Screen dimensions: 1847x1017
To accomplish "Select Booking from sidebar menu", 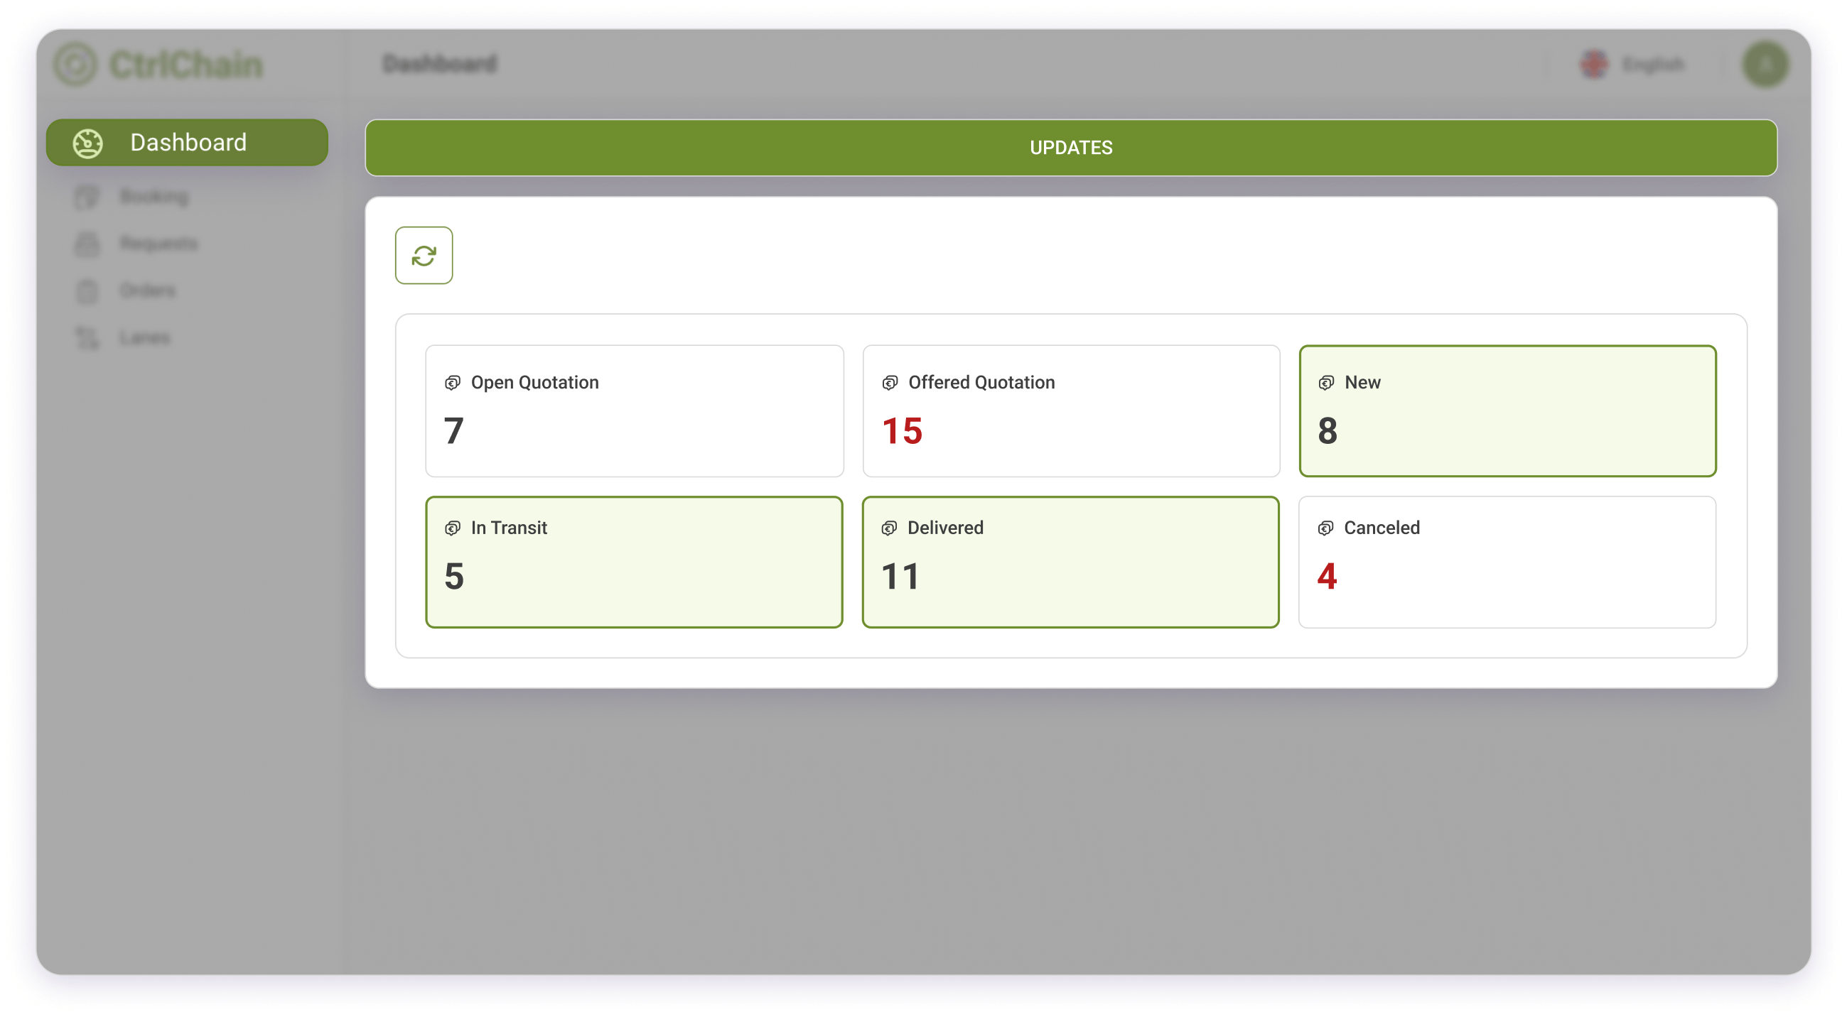I will click(x=154, y=195).
